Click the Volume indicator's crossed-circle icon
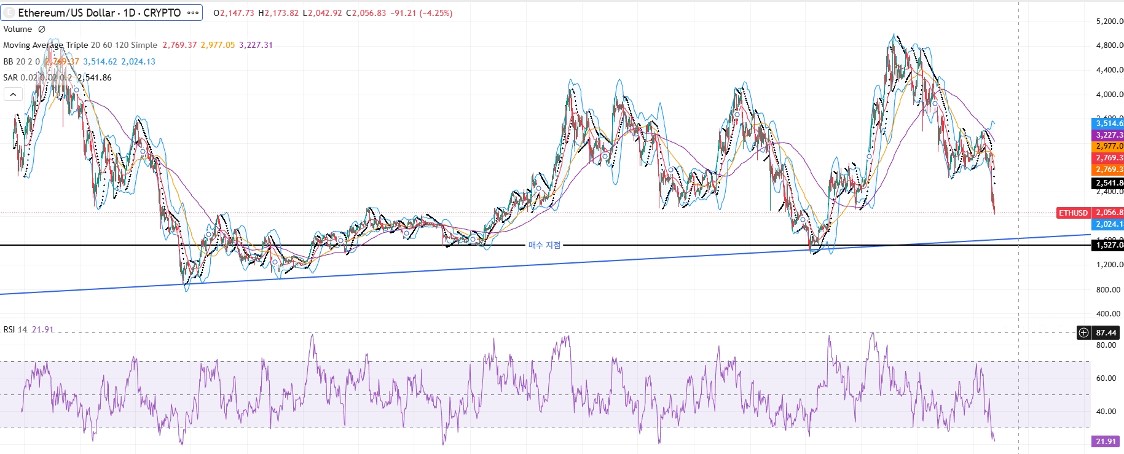Image resolution: width=1124 pixels, height=454 pixels. click(42, 29)
